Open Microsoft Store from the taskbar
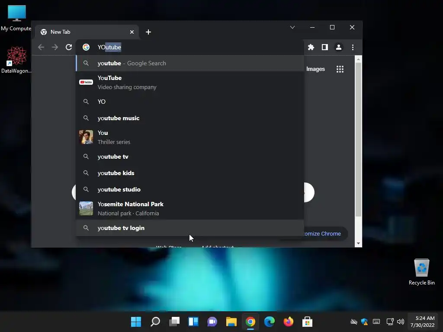The height and width of the screenshot is (332, 443). pyautogui.click(x=308, y=322)
